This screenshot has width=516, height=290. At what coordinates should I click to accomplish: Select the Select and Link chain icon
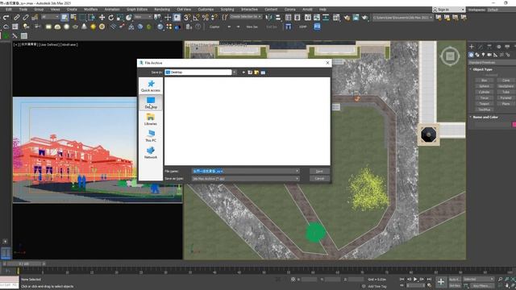pos(16,18)
